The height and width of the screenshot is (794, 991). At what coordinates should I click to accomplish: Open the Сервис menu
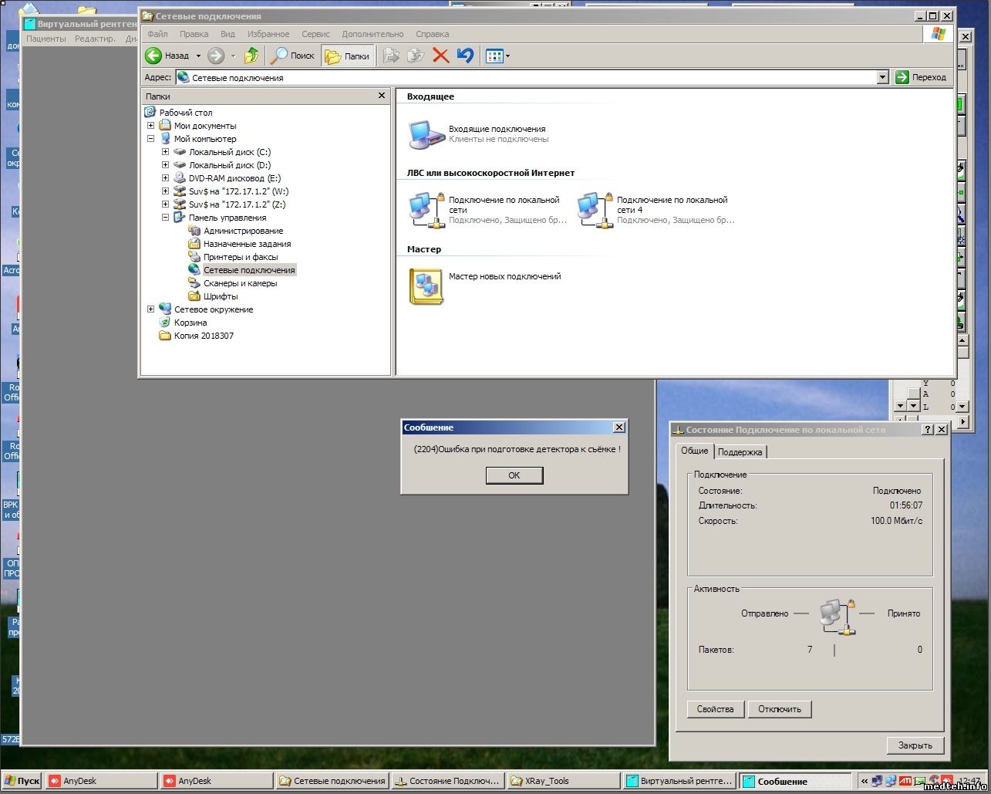pos(315,34)
